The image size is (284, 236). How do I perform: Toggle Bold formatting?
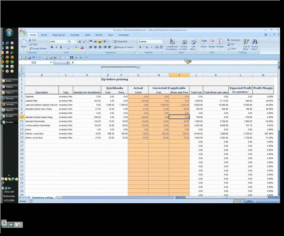coord(52,47)
